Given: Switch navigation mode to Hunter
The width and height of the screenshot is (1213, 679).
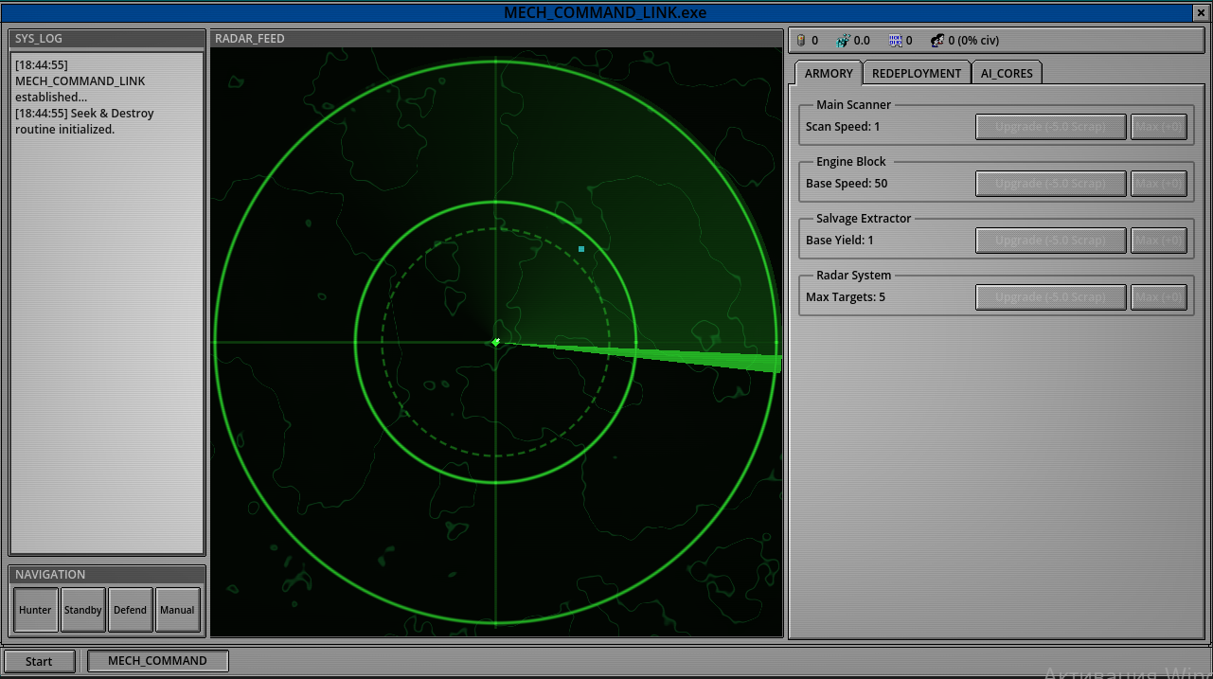Looking at the screenshot, I should tap(36, 610).
